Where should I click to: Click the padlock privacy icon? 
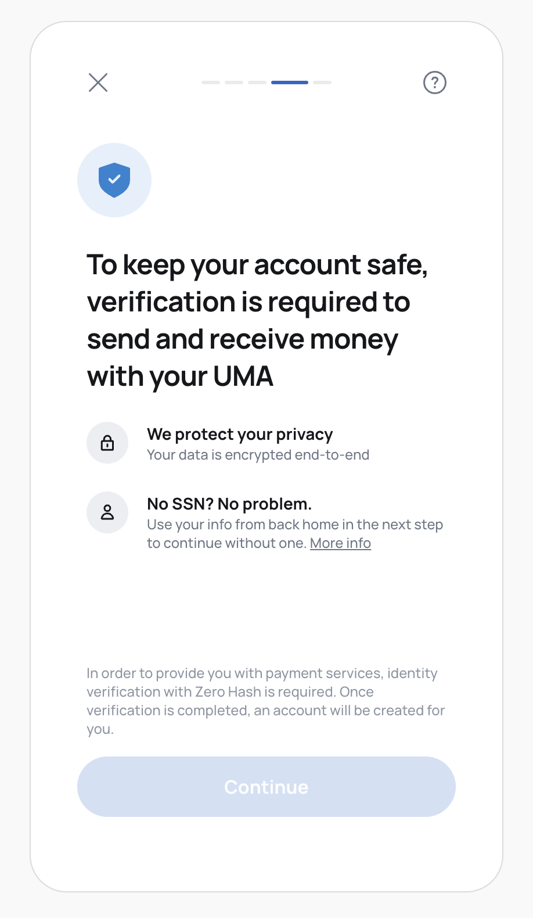coord(107,443)
